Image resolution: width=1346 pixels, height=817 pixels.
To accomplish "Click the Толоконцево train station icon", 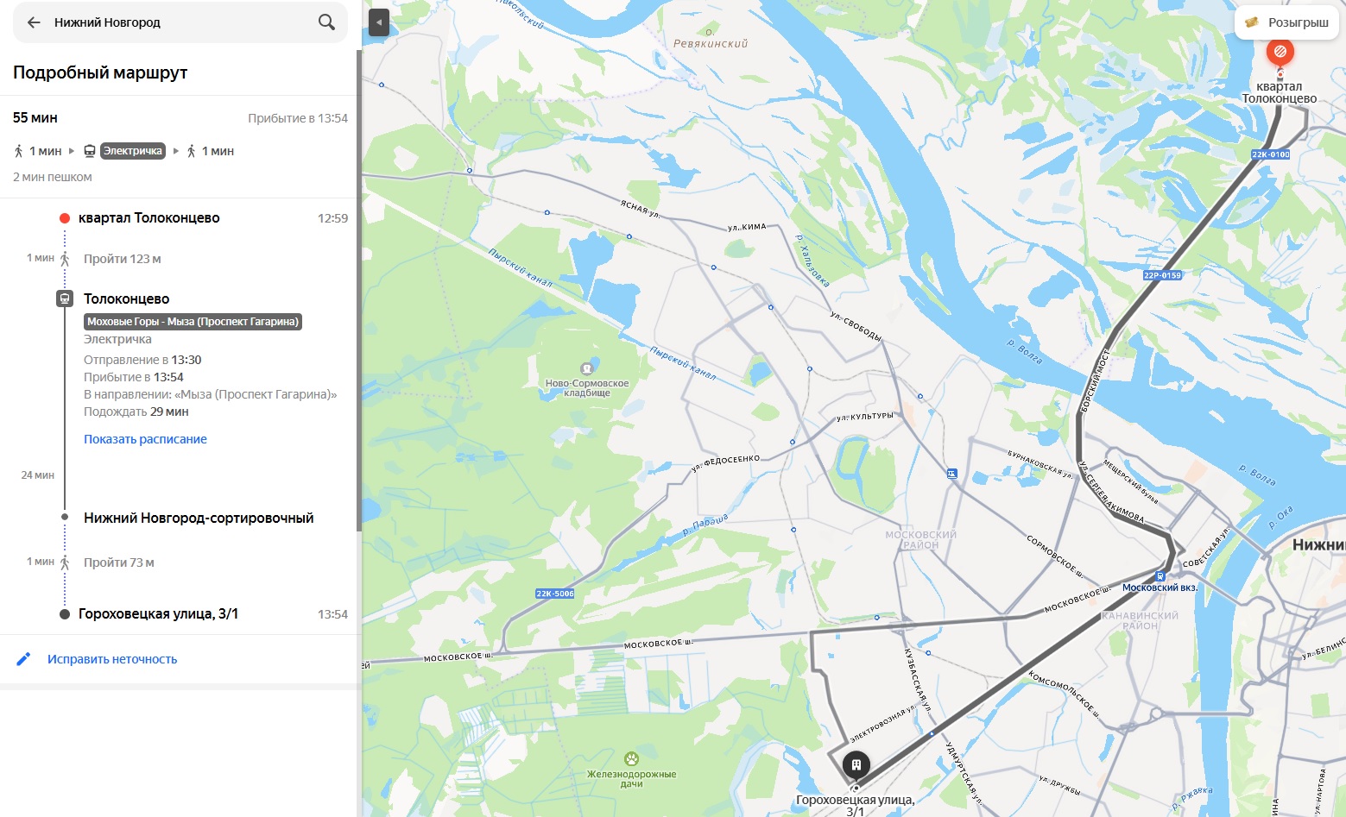I will tap(65, 299).
